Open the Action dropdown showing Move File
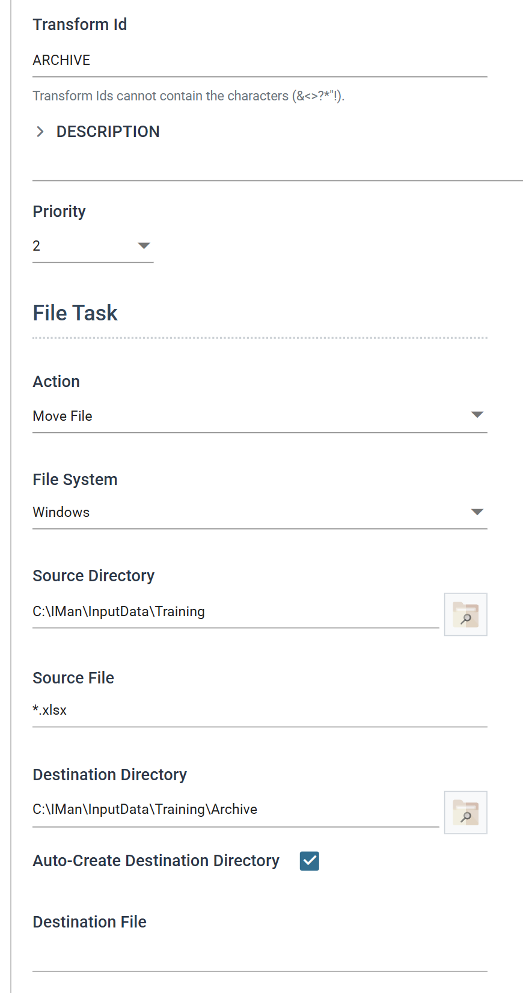 (x=260, y=415)
